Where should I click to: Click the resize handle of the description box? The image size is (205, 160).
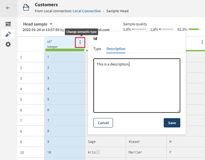click(178, 111)
